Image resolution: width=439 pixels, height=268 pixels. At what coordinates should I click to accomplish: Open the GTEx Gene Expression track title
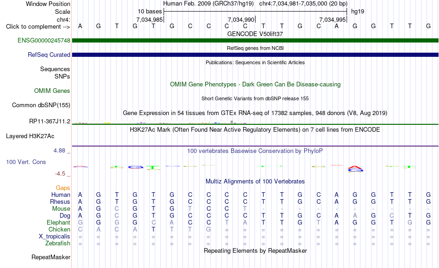(255, 113)
